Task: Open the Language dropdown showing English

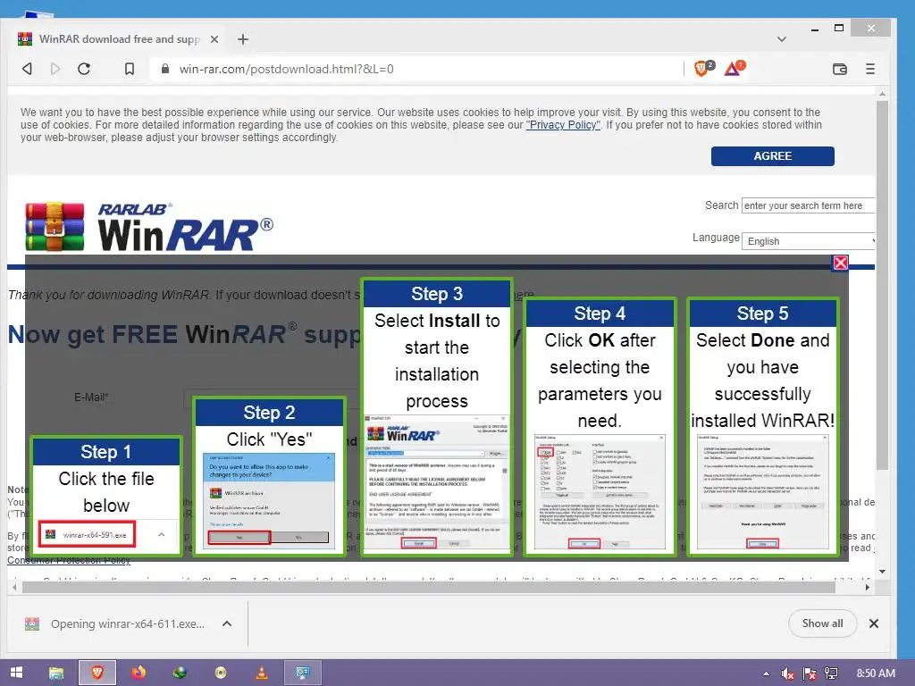Action: tap(808, 241)
